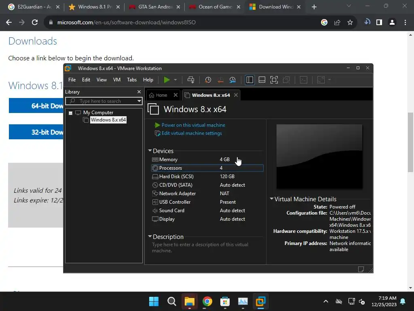Collapse the My Computer tree node
Screen dimensions: 414x311
(70, 113)
